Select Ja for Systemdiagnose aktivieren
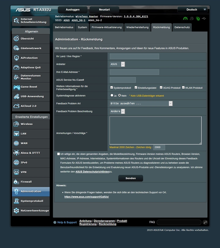220x248 pixels. (112, 95)
